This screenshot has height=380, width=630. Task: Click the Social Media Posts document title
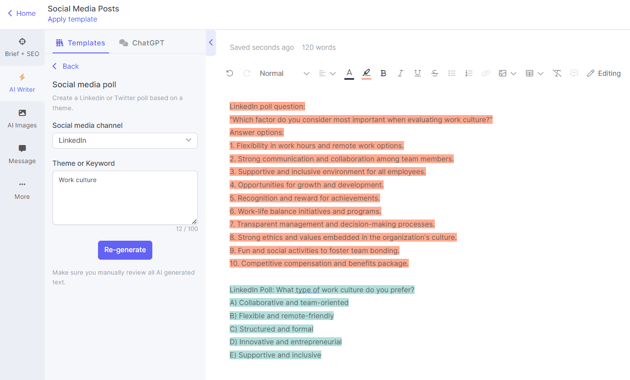pyautogui.click(x=83, y=8)
